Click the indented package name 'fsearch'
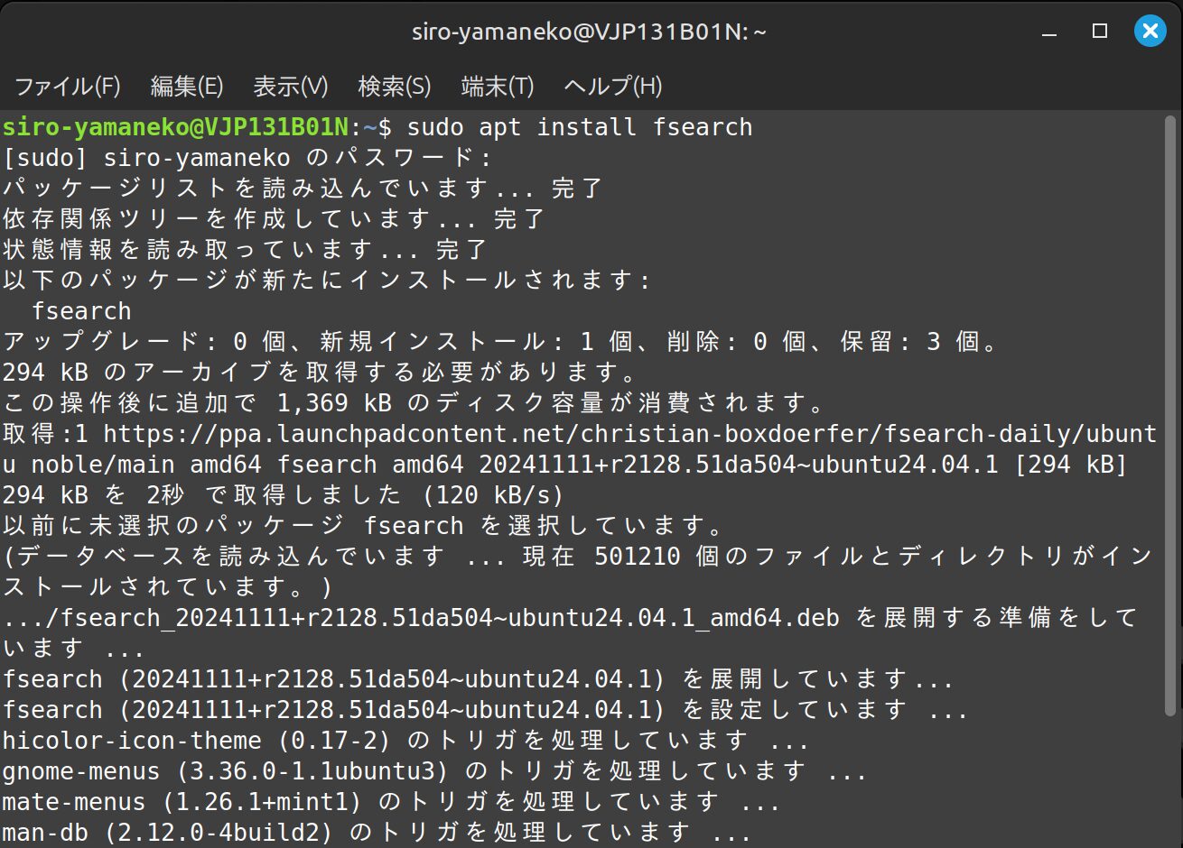1183x848 pixels. [x=82, y=311]
